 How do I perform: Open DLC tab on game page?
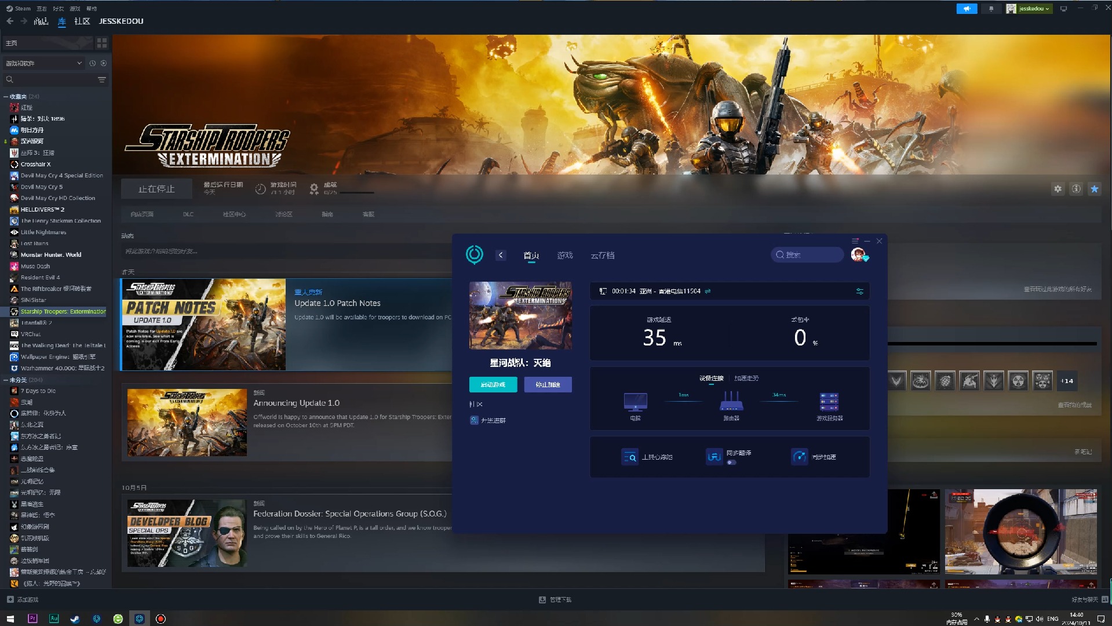(188, 214)
